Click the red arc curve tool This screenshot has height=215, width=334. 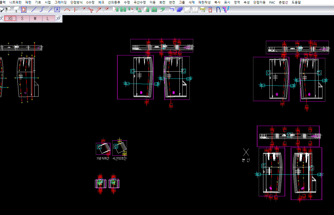point(67,10)
